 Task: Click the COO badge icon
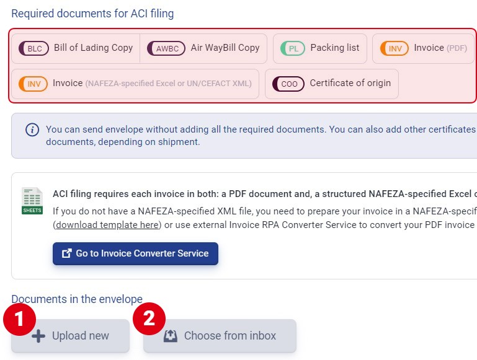point(288,84)
